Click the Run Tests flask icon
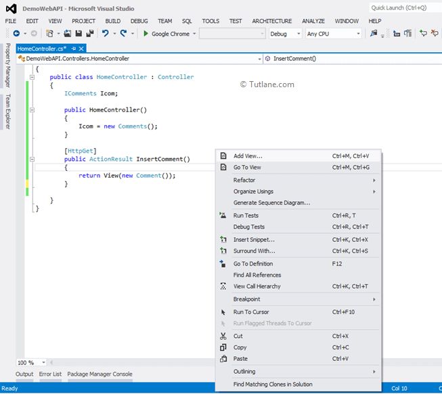 tap(223, 216)
